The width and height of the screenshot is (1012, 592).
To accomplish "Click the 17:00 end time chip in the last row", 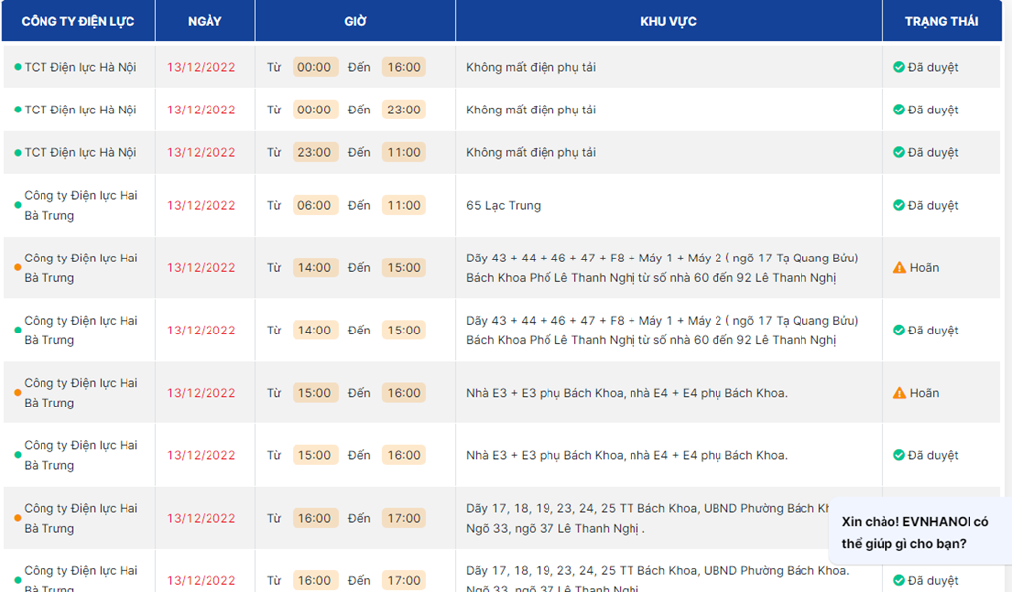I will click(403, 580).
